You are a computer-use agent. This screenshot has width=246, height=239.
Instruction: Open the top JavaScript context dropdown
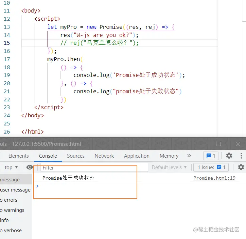pos(11,167)
